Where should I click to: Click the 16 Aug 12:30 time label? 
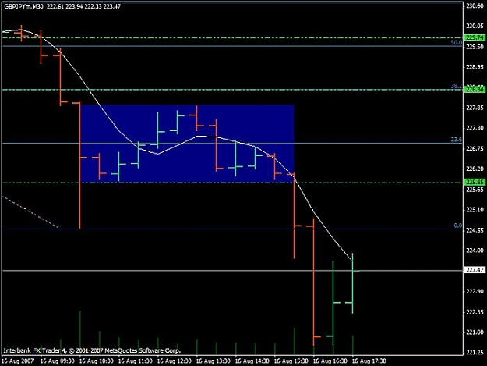(175, 361)
